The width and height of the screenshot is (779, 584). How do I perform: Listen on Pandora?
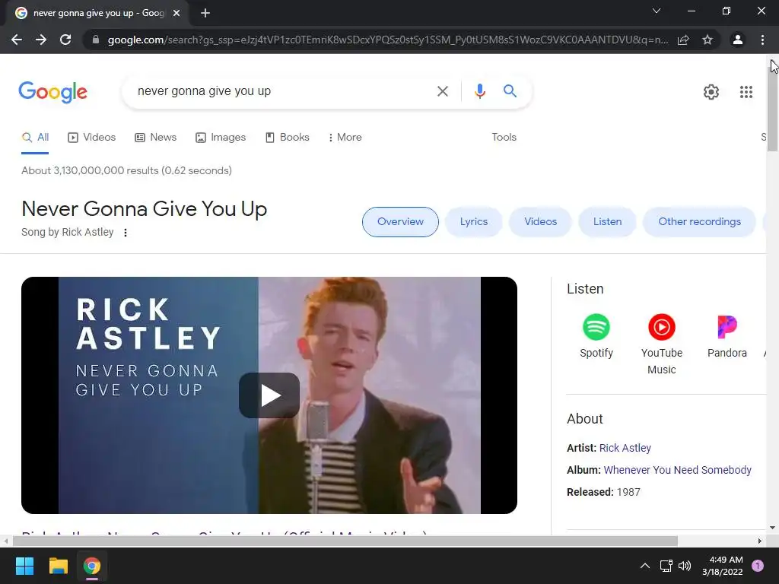[x=727, y=335]
